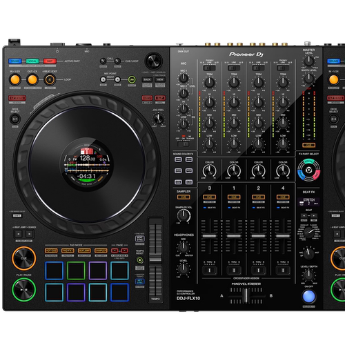Image resolution: width=345 pixels, height=345 pixels.
Task: Activate SLIP REVERSE on left deck
Action: 17,98
